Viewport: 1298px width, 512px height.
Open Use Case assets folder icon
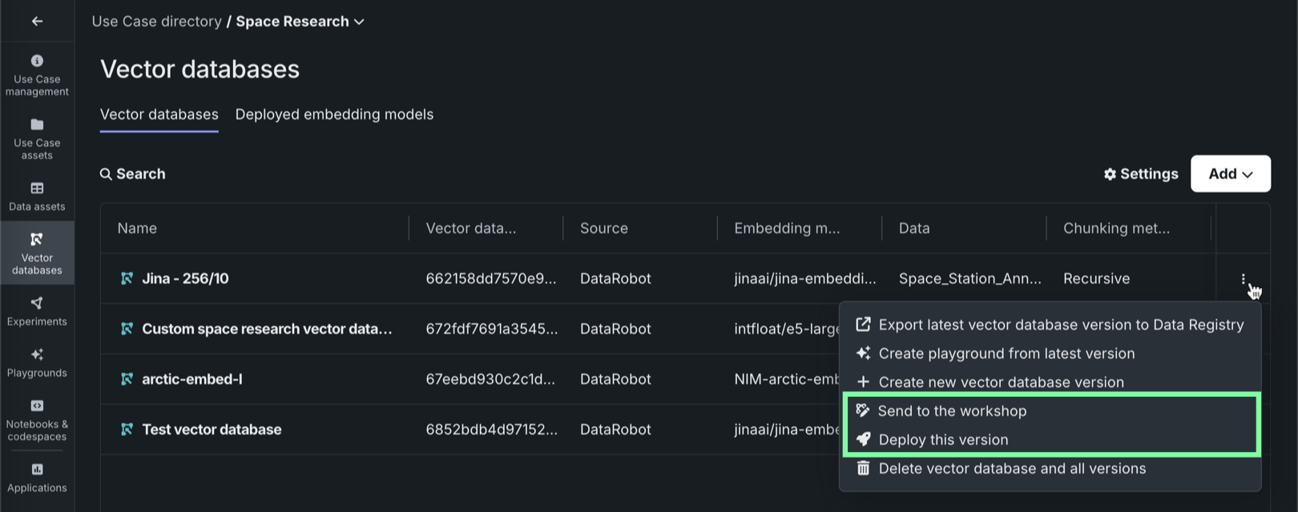tap(37, 125)
